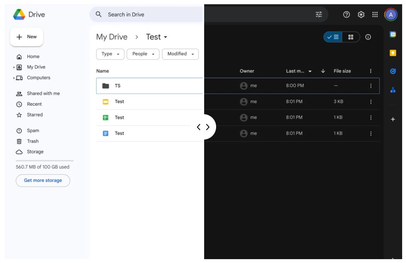Open the People filter dropdown
Viewport: 406px width, 263px height.
click(143, 54)
